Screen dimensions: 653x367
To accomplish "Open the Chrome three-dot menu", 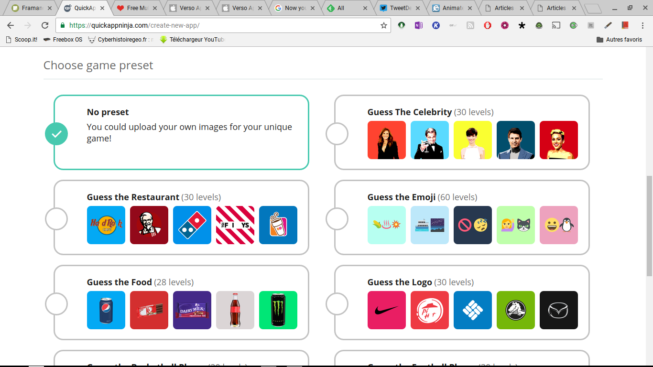I will pyautogui.click(x=642, y=25).
